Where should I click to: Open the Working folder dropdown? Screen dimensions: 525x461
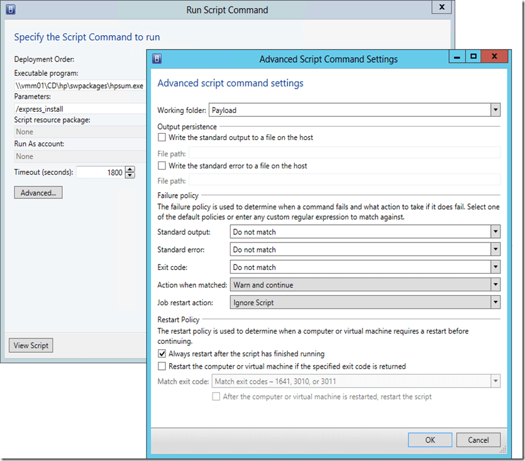[495, 110]
